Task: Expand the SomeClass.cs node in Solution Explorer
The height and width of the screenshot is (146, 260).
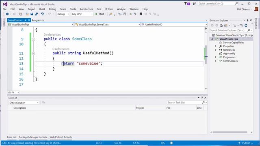Action: pos(216,61)
